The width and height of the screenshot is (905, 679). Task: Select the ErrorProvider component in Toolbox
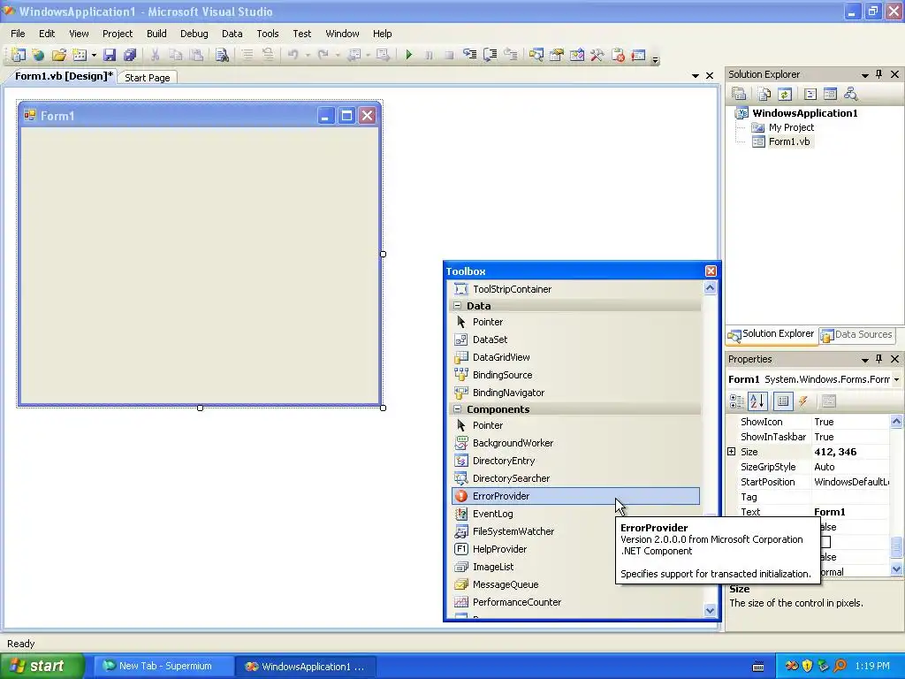[575, 496]
